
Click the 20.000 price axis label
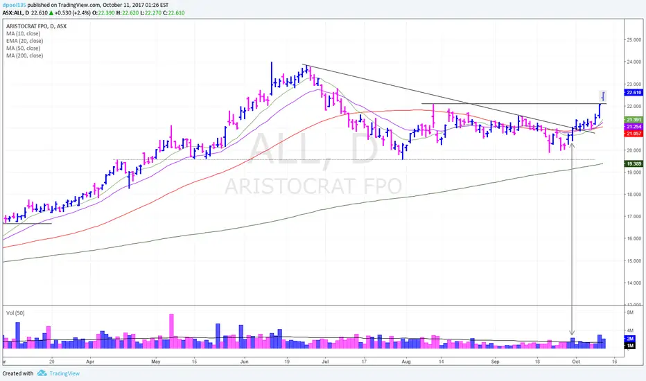pos(634,150)
